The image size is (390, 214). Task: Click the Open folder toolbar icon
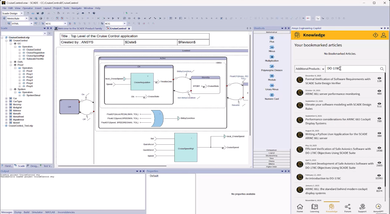click(x=32, y=13)
